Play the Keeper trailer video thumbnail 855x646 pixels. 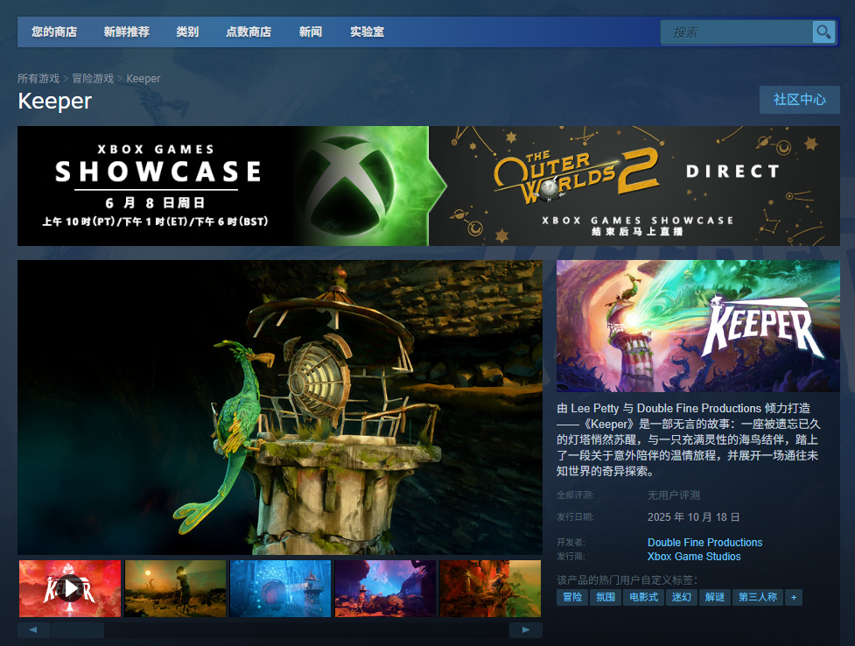pyautogui.click(x=70, y=588)
